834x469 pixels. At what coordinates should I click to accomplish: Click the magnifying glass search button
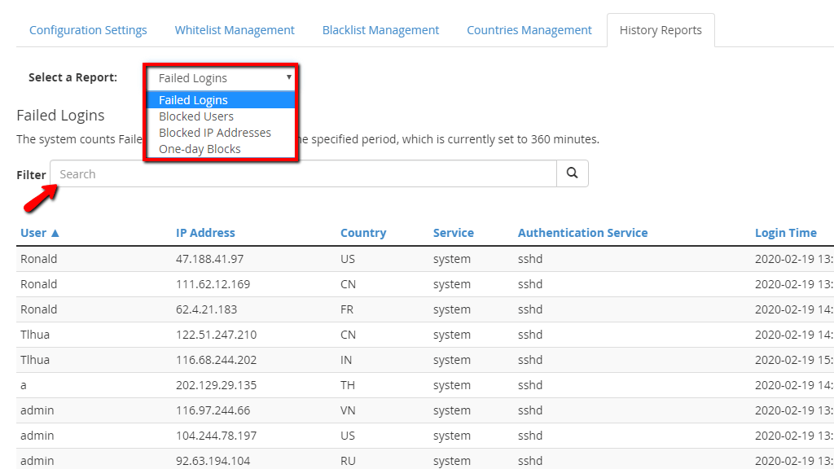pyautogui.click(x=573, y=173)
